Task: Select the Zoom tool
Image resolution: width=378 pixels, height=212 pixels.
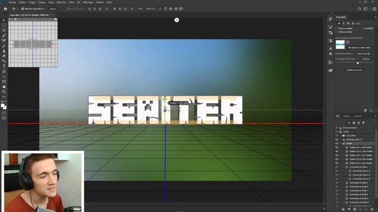Action: [4, 92]
